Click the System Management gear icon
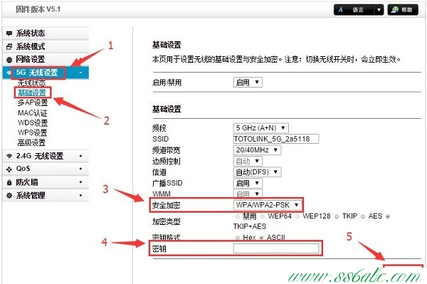 pyautogui.click(x=9, y=196)
